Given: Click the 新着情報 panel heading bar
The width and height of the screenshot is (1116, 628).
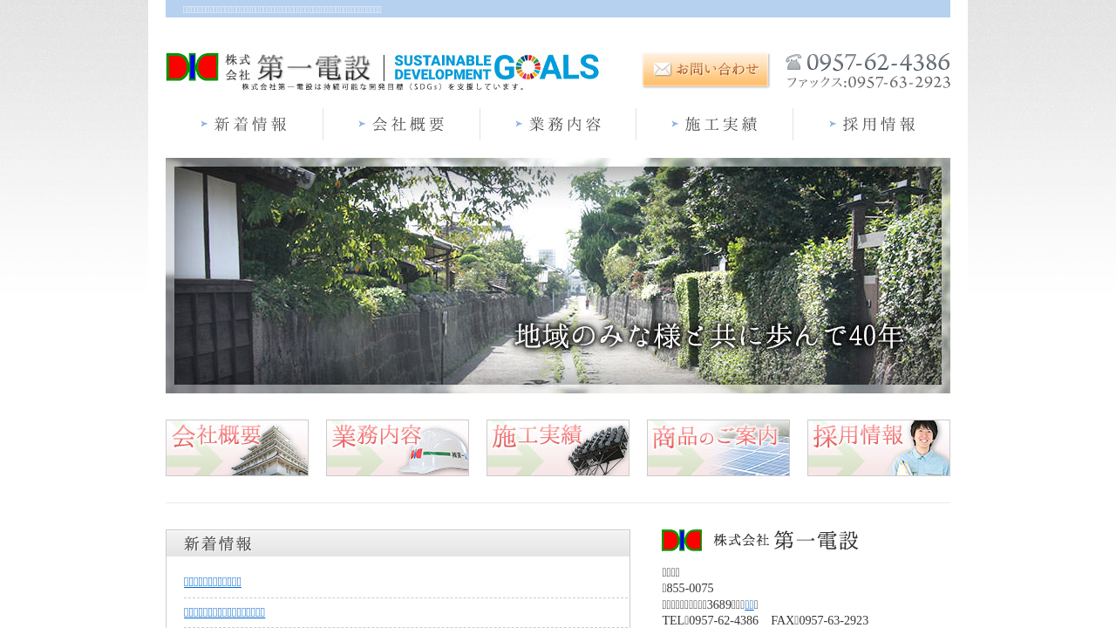Looking at the screenshot, I should [x=398, y=543].
